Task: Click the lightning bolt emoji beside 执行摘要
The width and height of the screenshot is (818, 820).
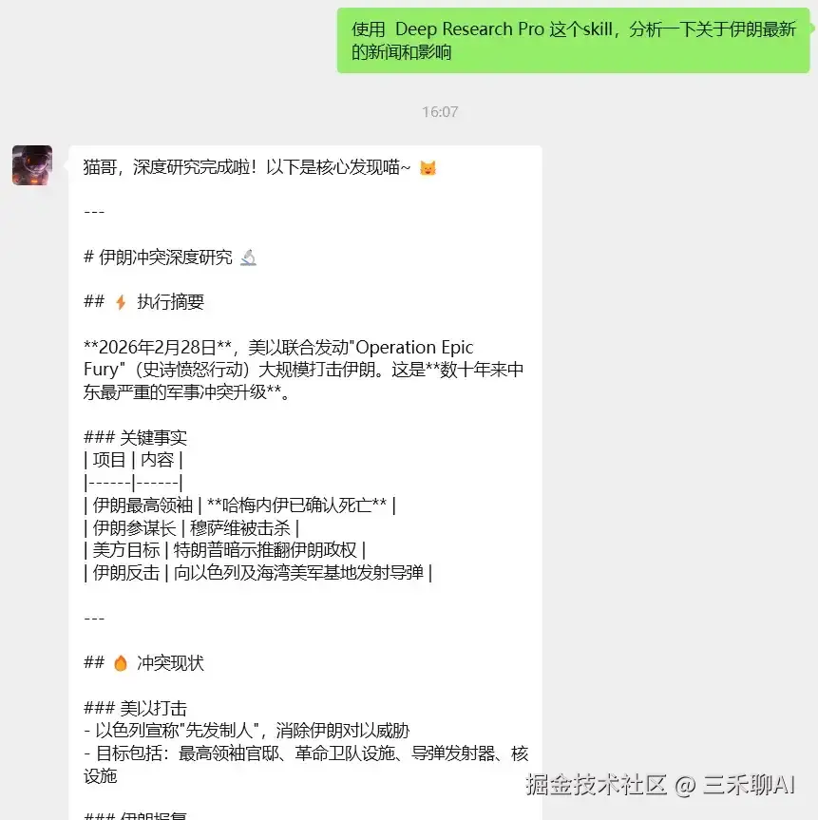Action: pos(121,302)
